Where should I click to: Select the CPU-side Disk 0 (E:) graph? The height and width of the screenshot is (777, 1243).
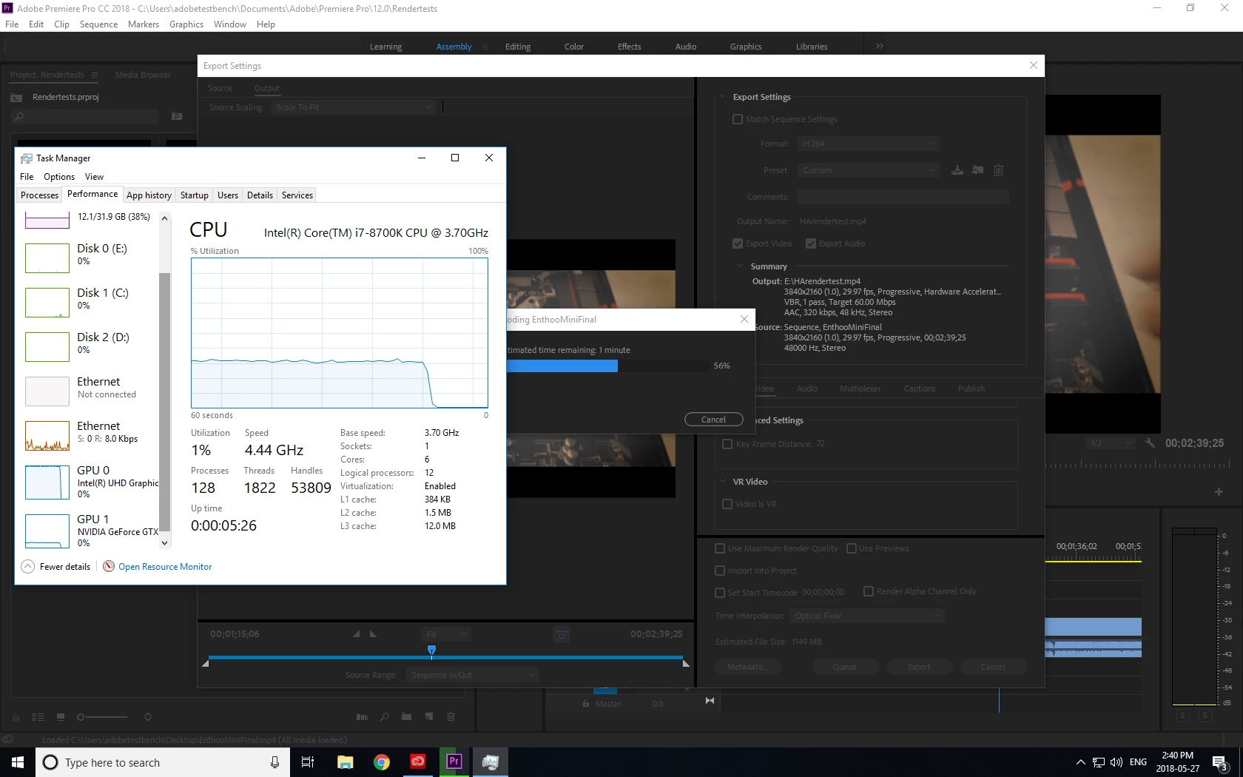(x=47, y=258)
